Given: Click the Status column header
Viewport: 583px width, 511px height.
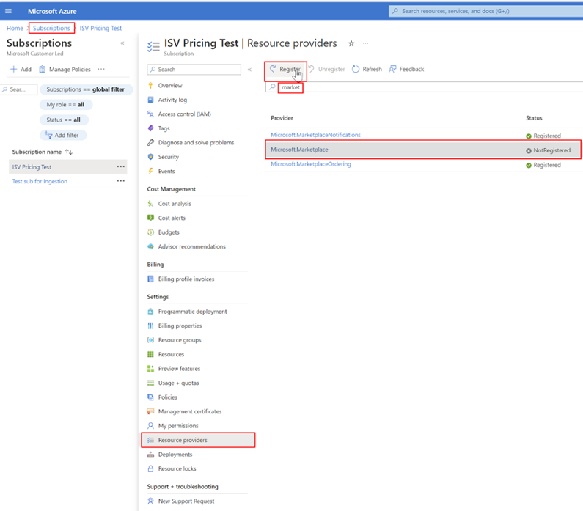Looking at the screenshot, I should [x=534, y=118].
